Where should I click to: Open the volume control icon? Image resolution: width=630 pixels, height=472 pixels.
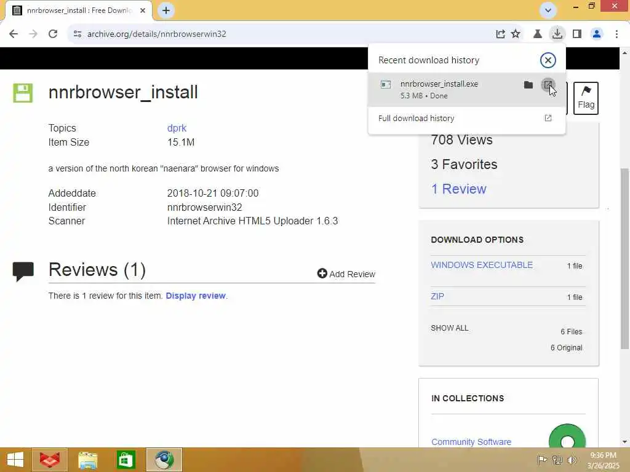[572, 460]
